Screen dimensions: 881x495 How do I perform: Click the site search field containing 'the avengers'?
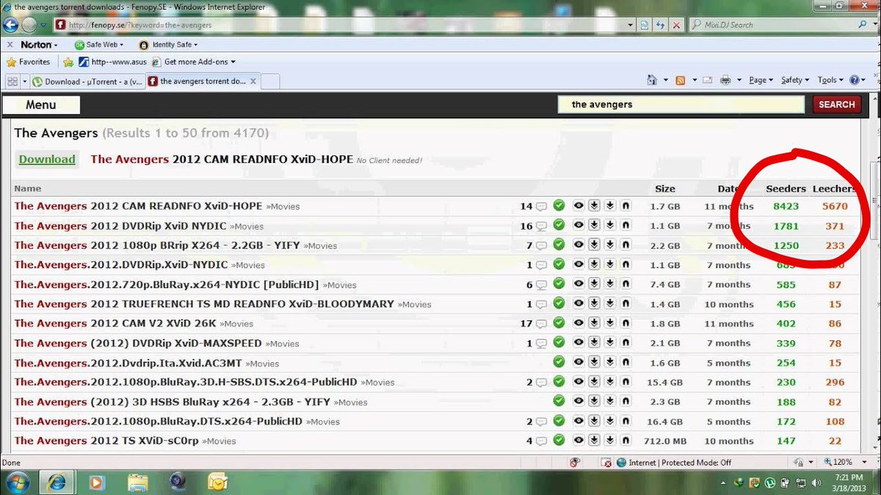coord(681,105)
